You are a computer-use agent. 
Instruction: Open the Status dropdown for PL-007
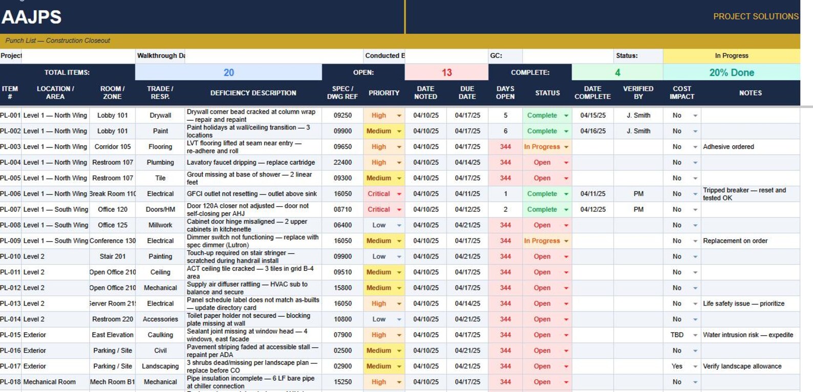coord(566,210)
